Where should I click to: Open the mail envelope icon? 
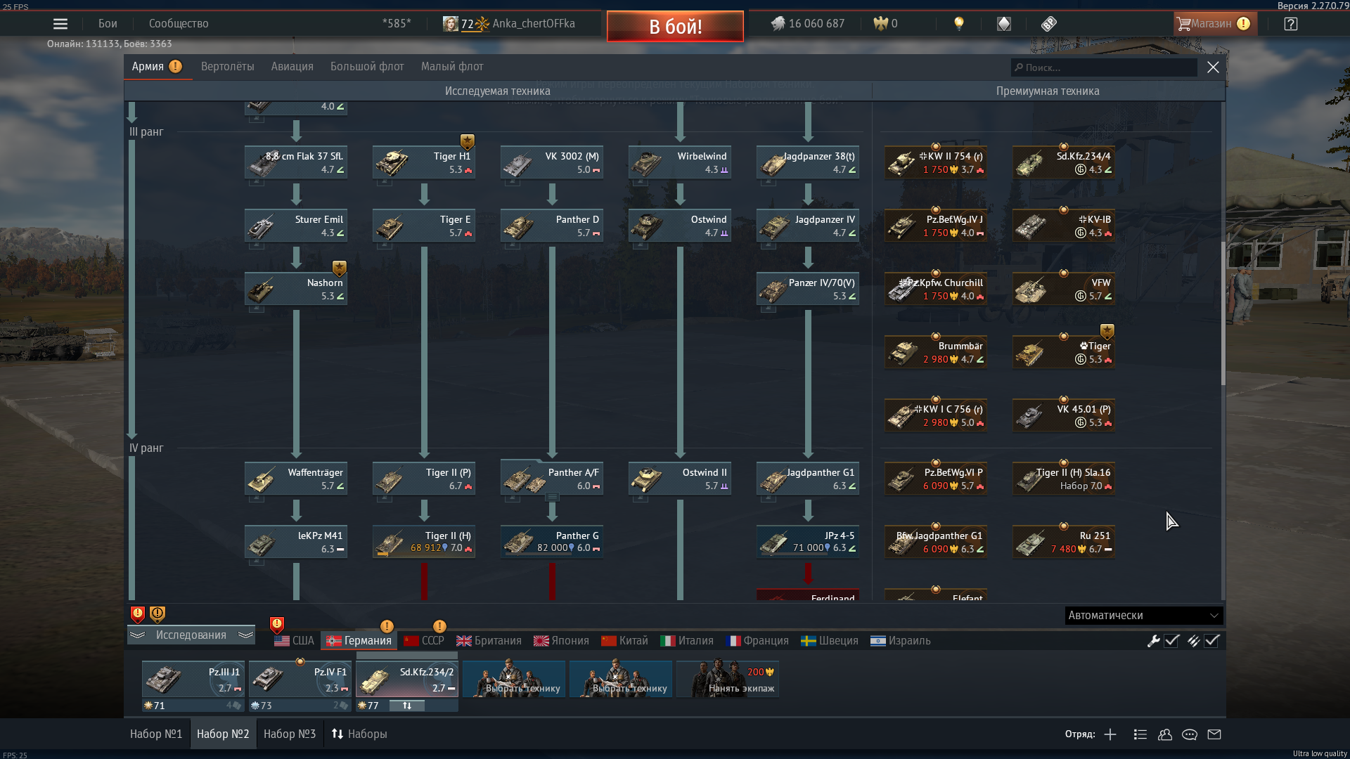pyautogui.click(x=1214, y=734)
